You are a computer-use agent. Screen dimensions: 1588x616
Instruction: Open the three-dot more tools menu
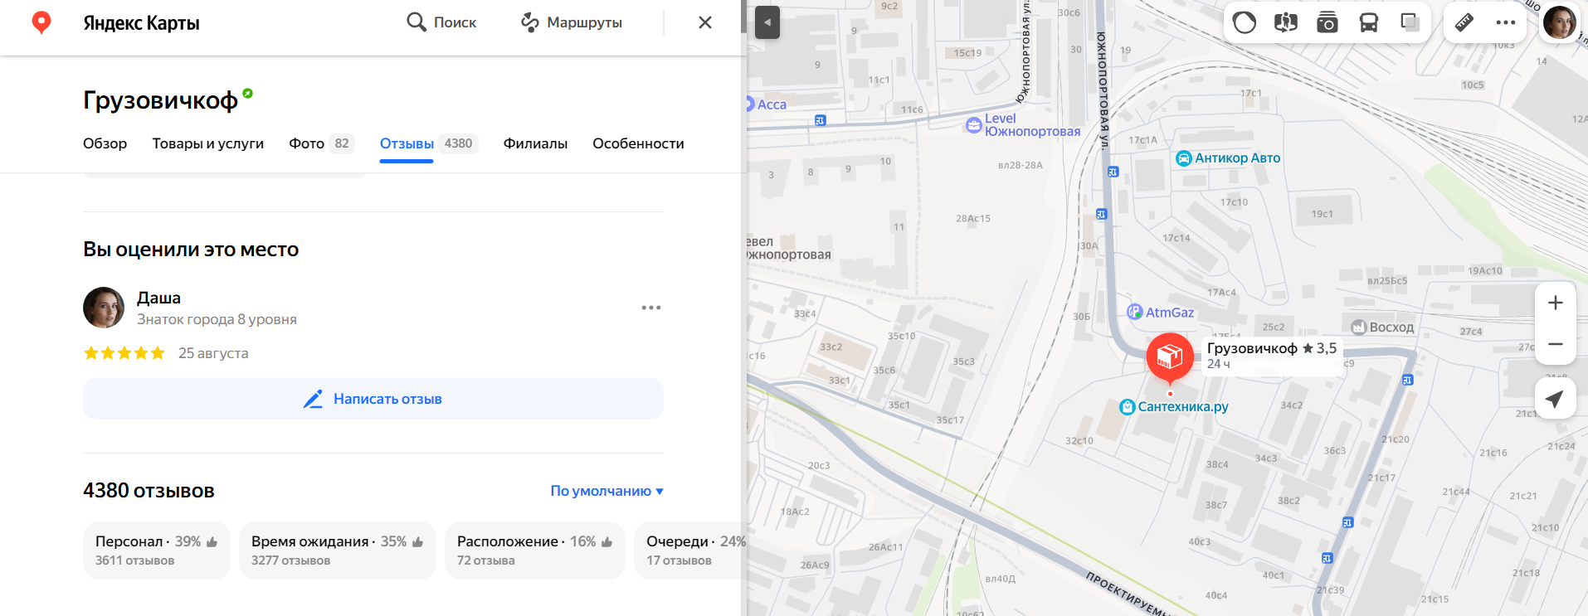coord(1506,22)
